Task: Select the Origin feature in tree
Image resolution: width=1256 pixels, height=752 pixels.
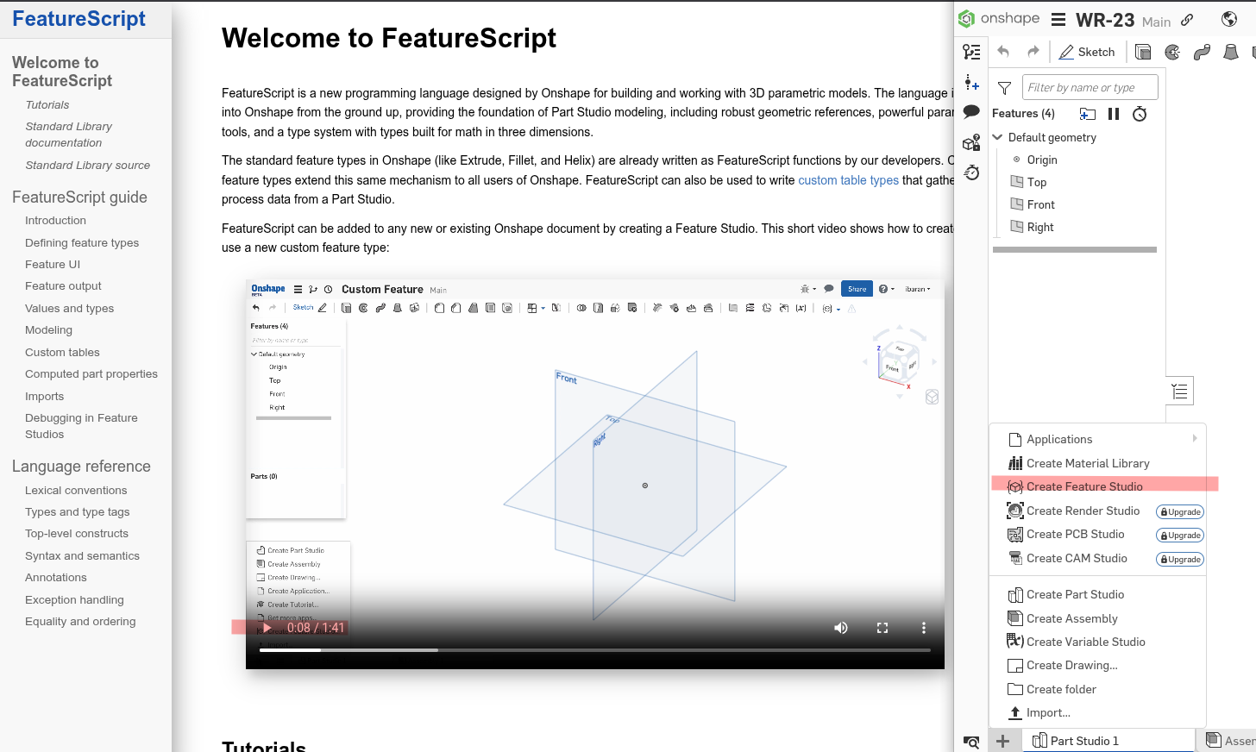Action: point(1042,160)
